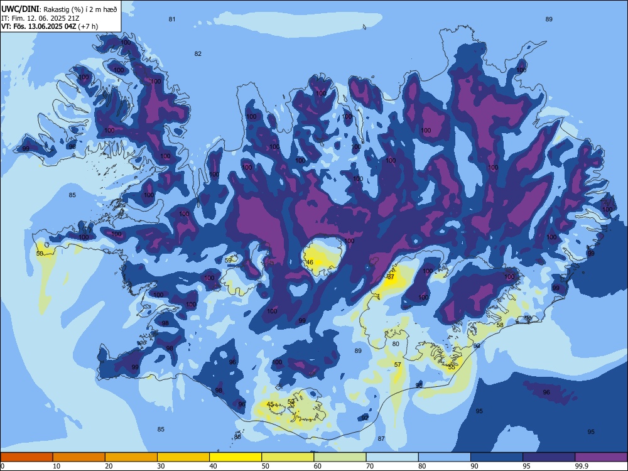Click the legend tick label 95
The height and width of the screenshot is (471, 628).
tap(527, 466)
